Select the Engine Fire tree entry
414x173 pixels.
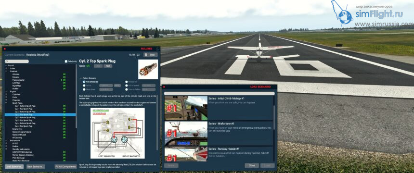17,129
